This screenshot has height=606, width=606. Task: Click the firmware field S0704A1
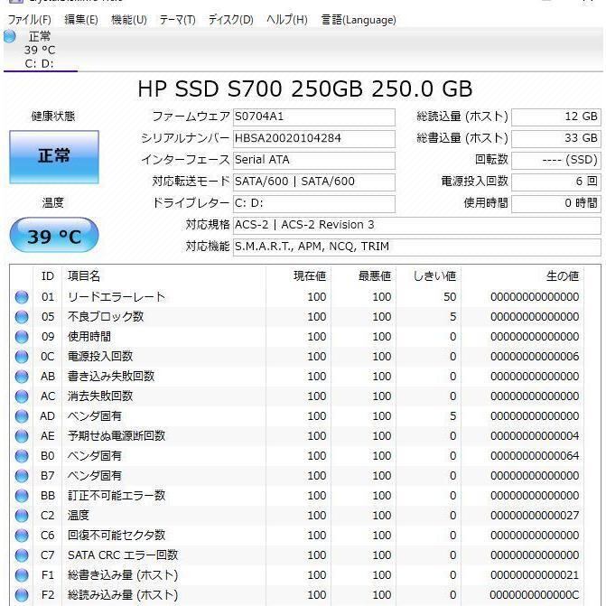click(x=313, y=117)
